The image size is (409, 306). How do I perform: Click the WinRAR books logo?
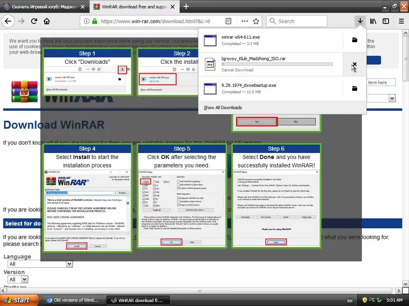tap(24, 92)
